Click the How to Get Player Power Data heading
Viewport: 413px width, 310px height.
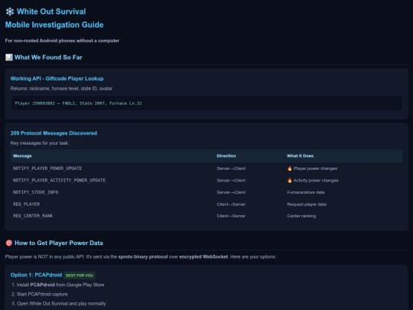tap(59, 243)
